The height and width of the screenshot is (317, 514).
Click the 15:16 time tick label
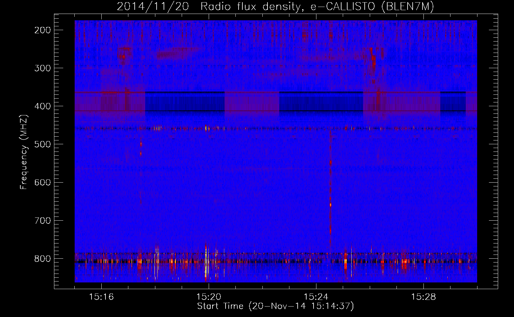click(101, 297)
